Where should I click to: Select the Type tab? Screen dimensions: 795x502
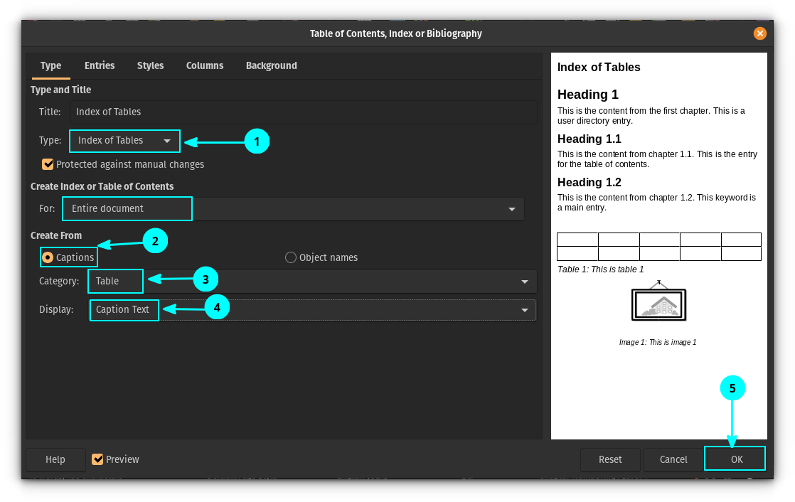(x=50, y=65)
